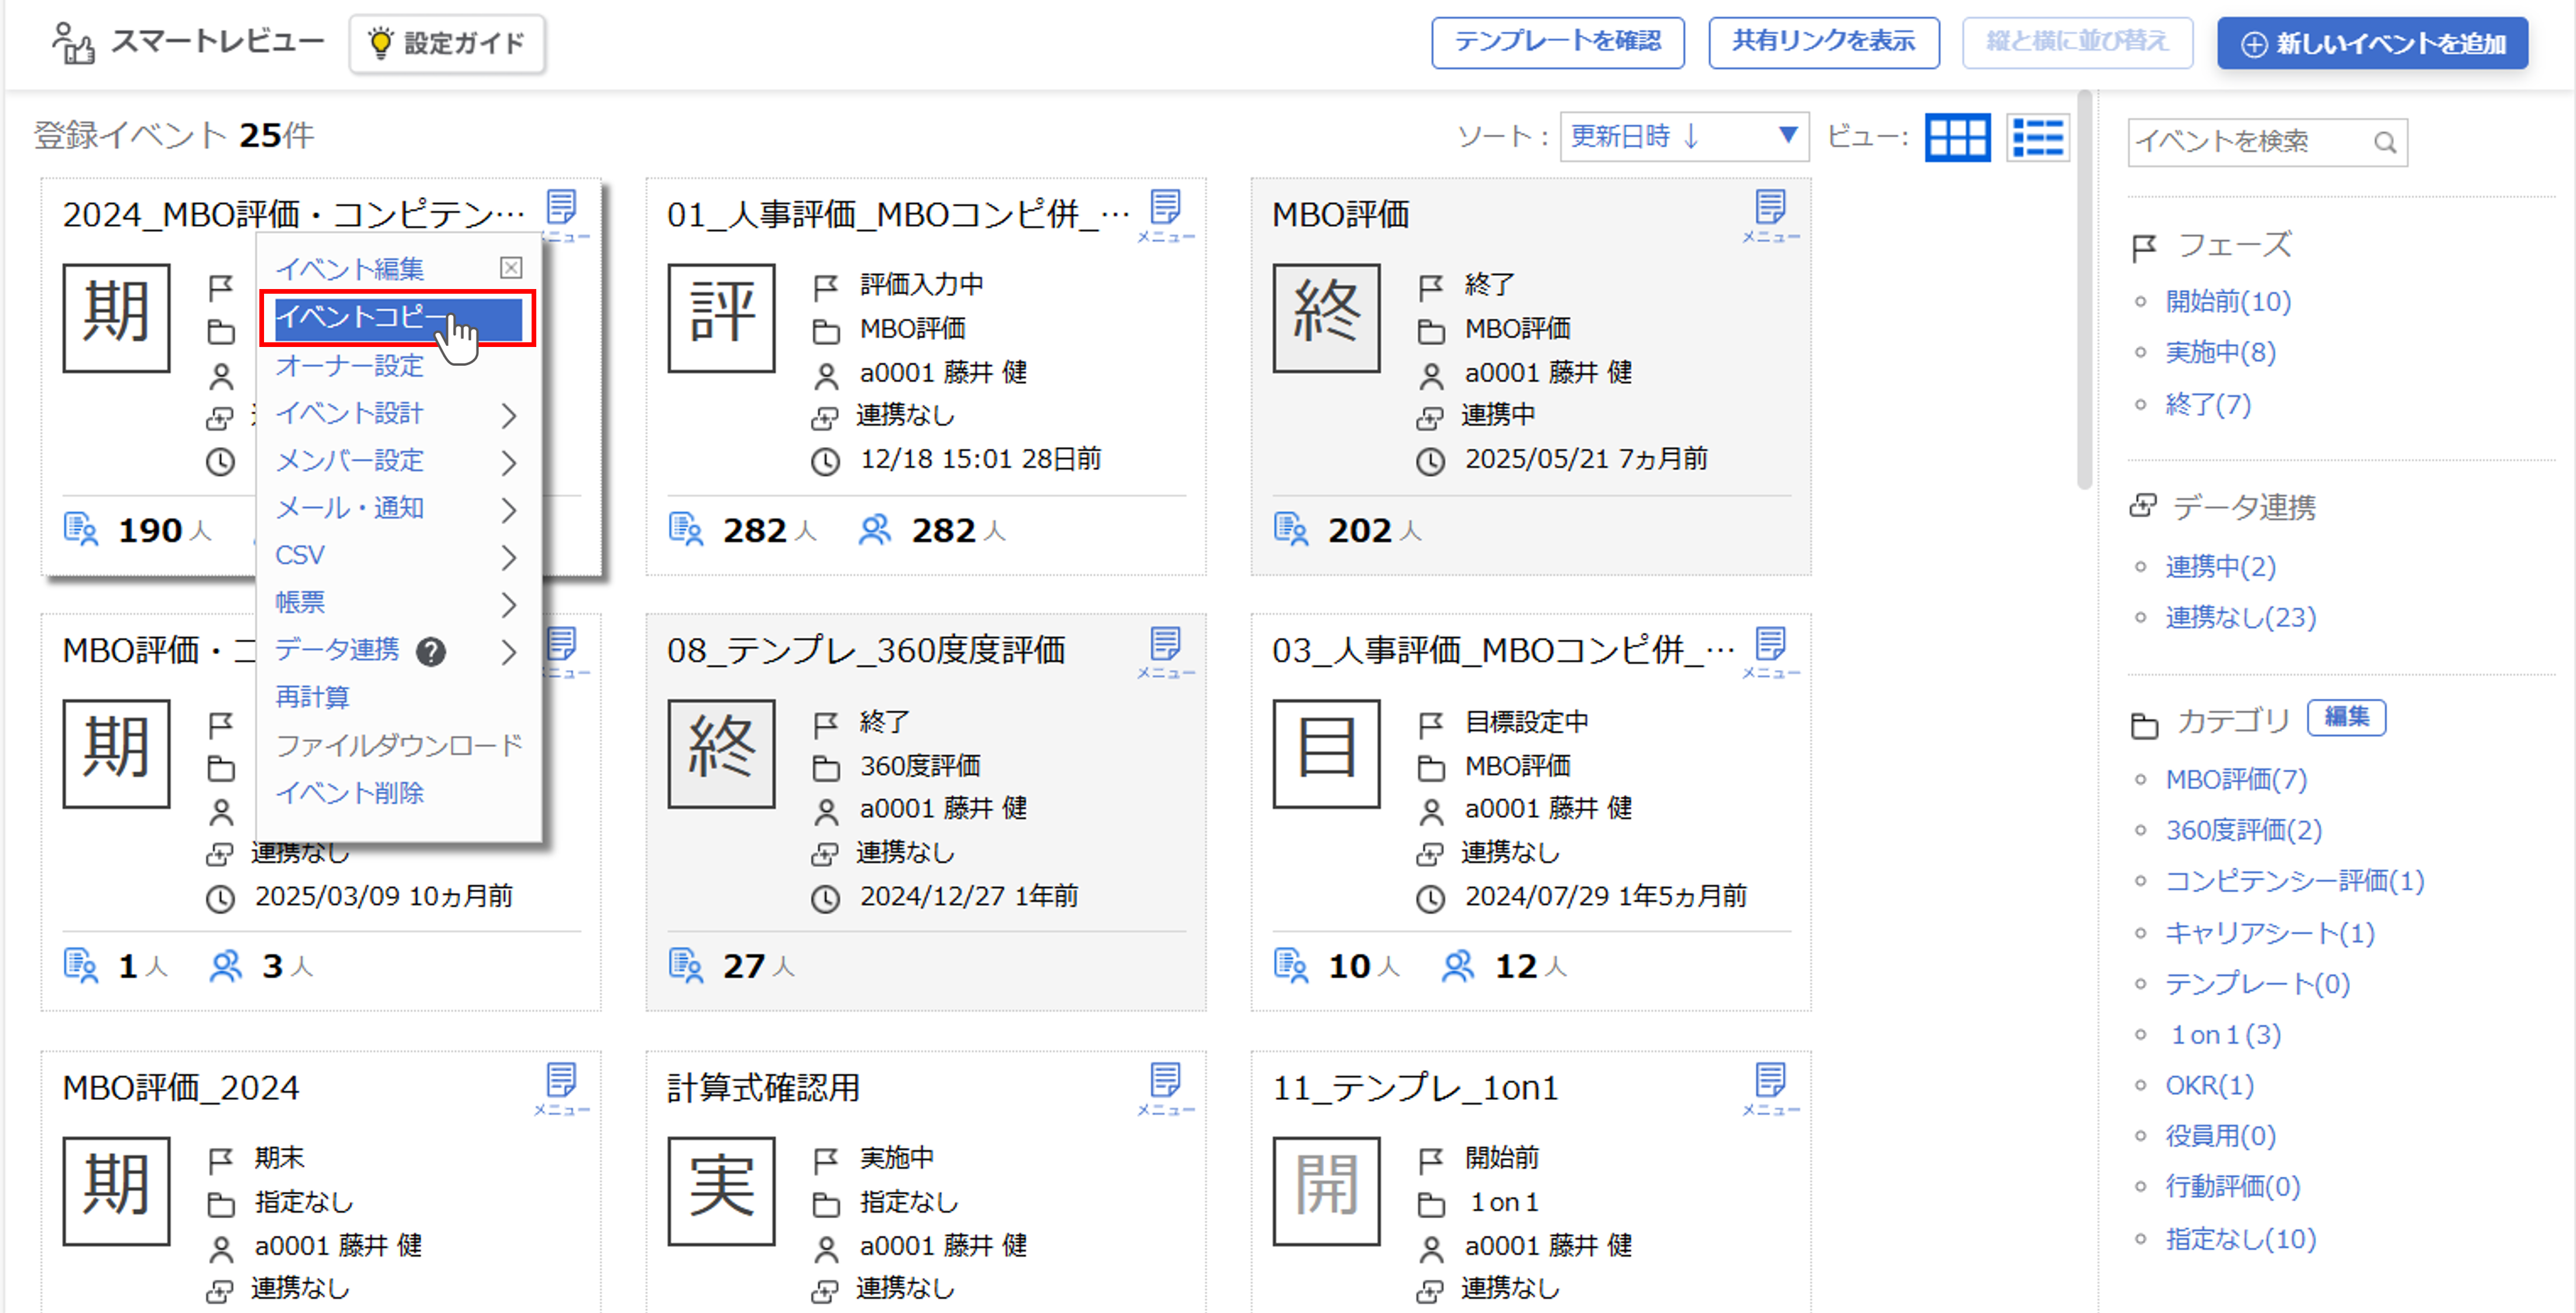Viewport: 2576px width, 1313px height.
Task: Open the メニュー icon on the MBO評価 card
Action: click(1770, 208)
